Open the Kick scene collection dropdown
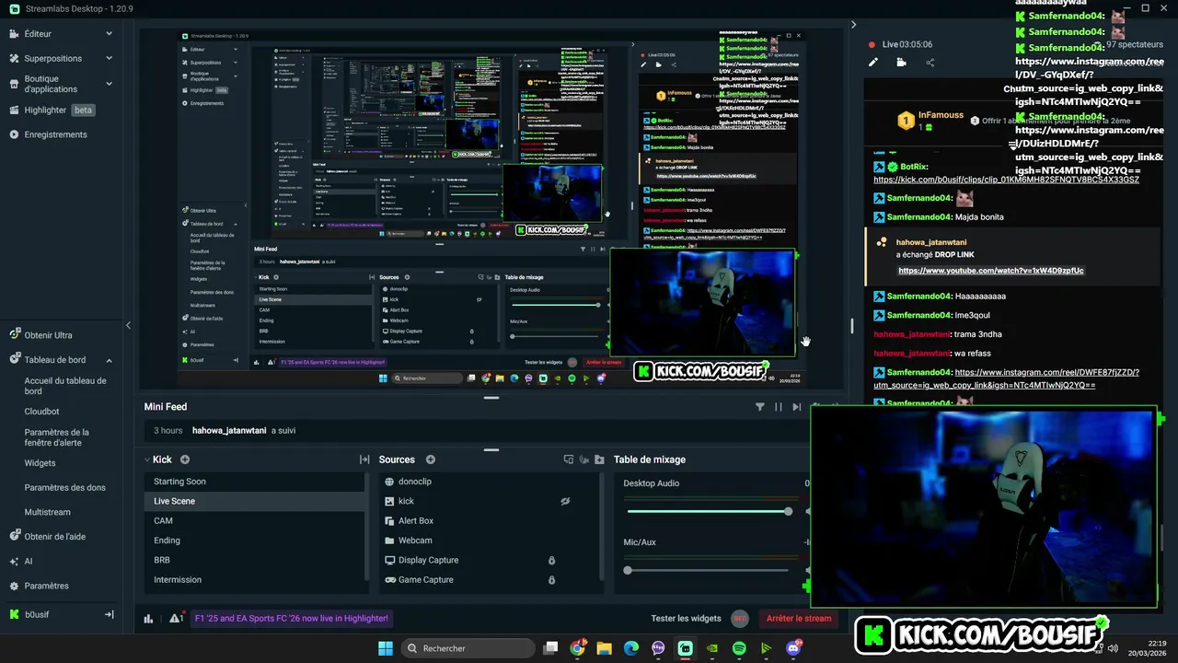 (156, 459)
